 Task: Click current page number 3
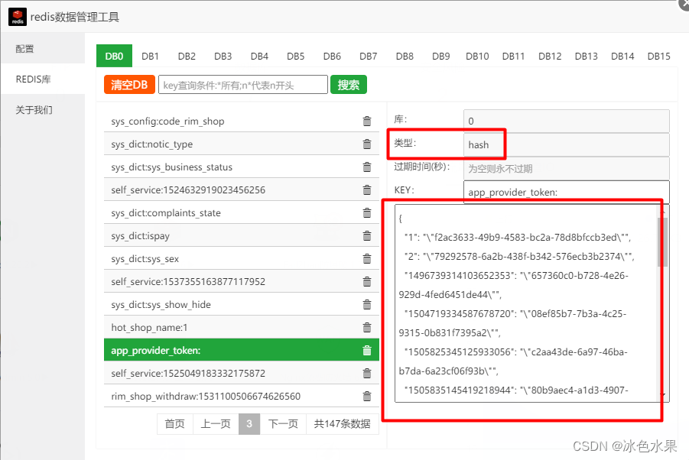(249, 423)
